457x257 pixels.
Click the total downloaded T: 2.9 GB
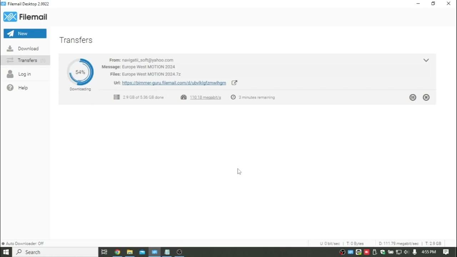pyautogui.click(x=433, y=243)
